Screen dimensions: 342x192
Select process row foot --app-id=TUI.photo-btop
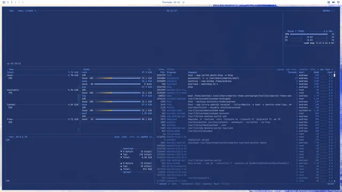click(x=245, y=75)
